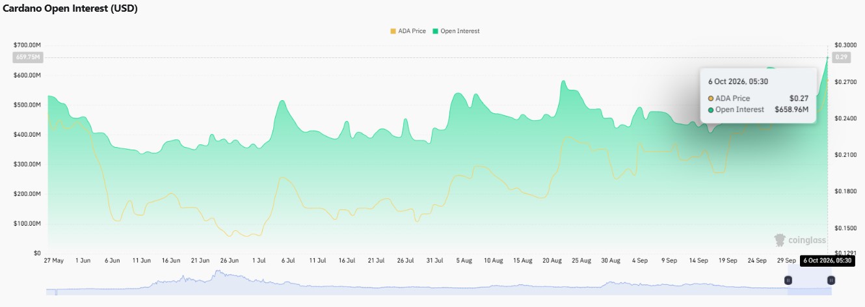Click the 1 Jul x-axis date
Image resolution: width=865 pixels, height=307 pixels.
(259, 260)
